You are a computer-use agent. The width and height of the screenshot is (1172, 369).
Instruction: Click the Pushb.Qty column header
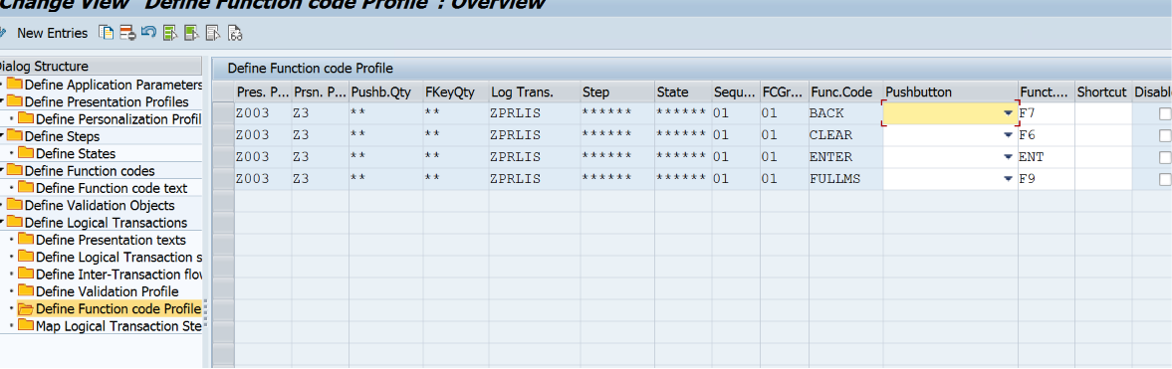385,92
